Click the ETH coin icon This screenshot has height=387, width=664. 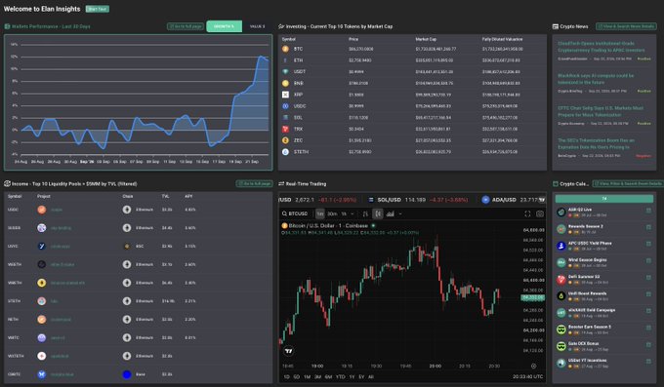[x=285, y=60]
